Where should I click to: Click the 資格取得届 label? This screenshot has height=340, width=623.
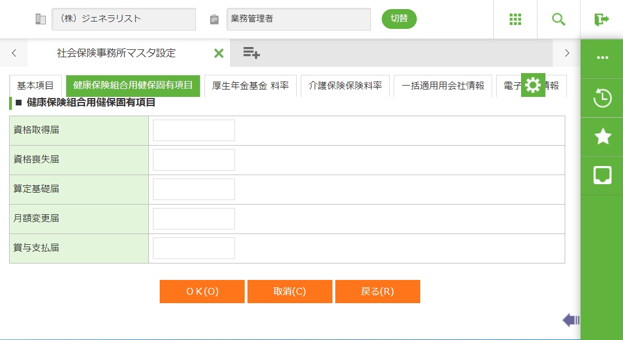[x=36, y=130]
